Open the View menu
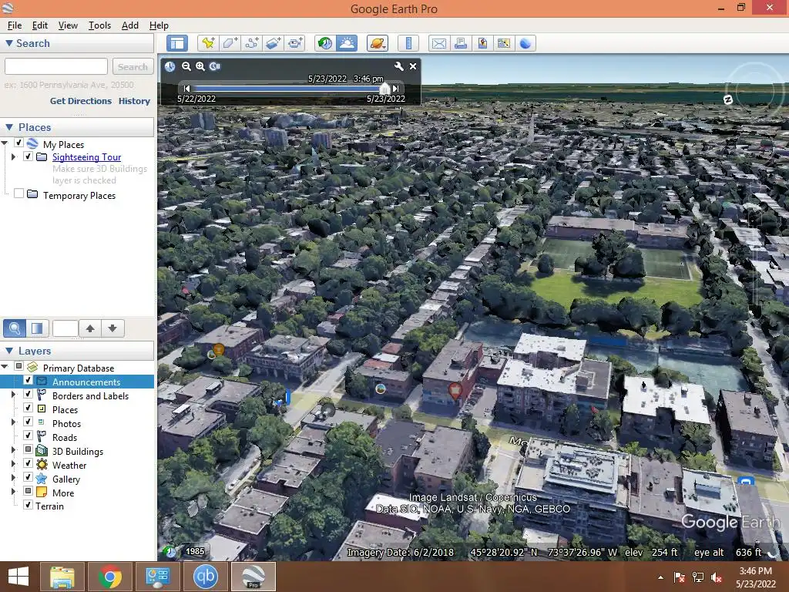 (x=68, y=25)
